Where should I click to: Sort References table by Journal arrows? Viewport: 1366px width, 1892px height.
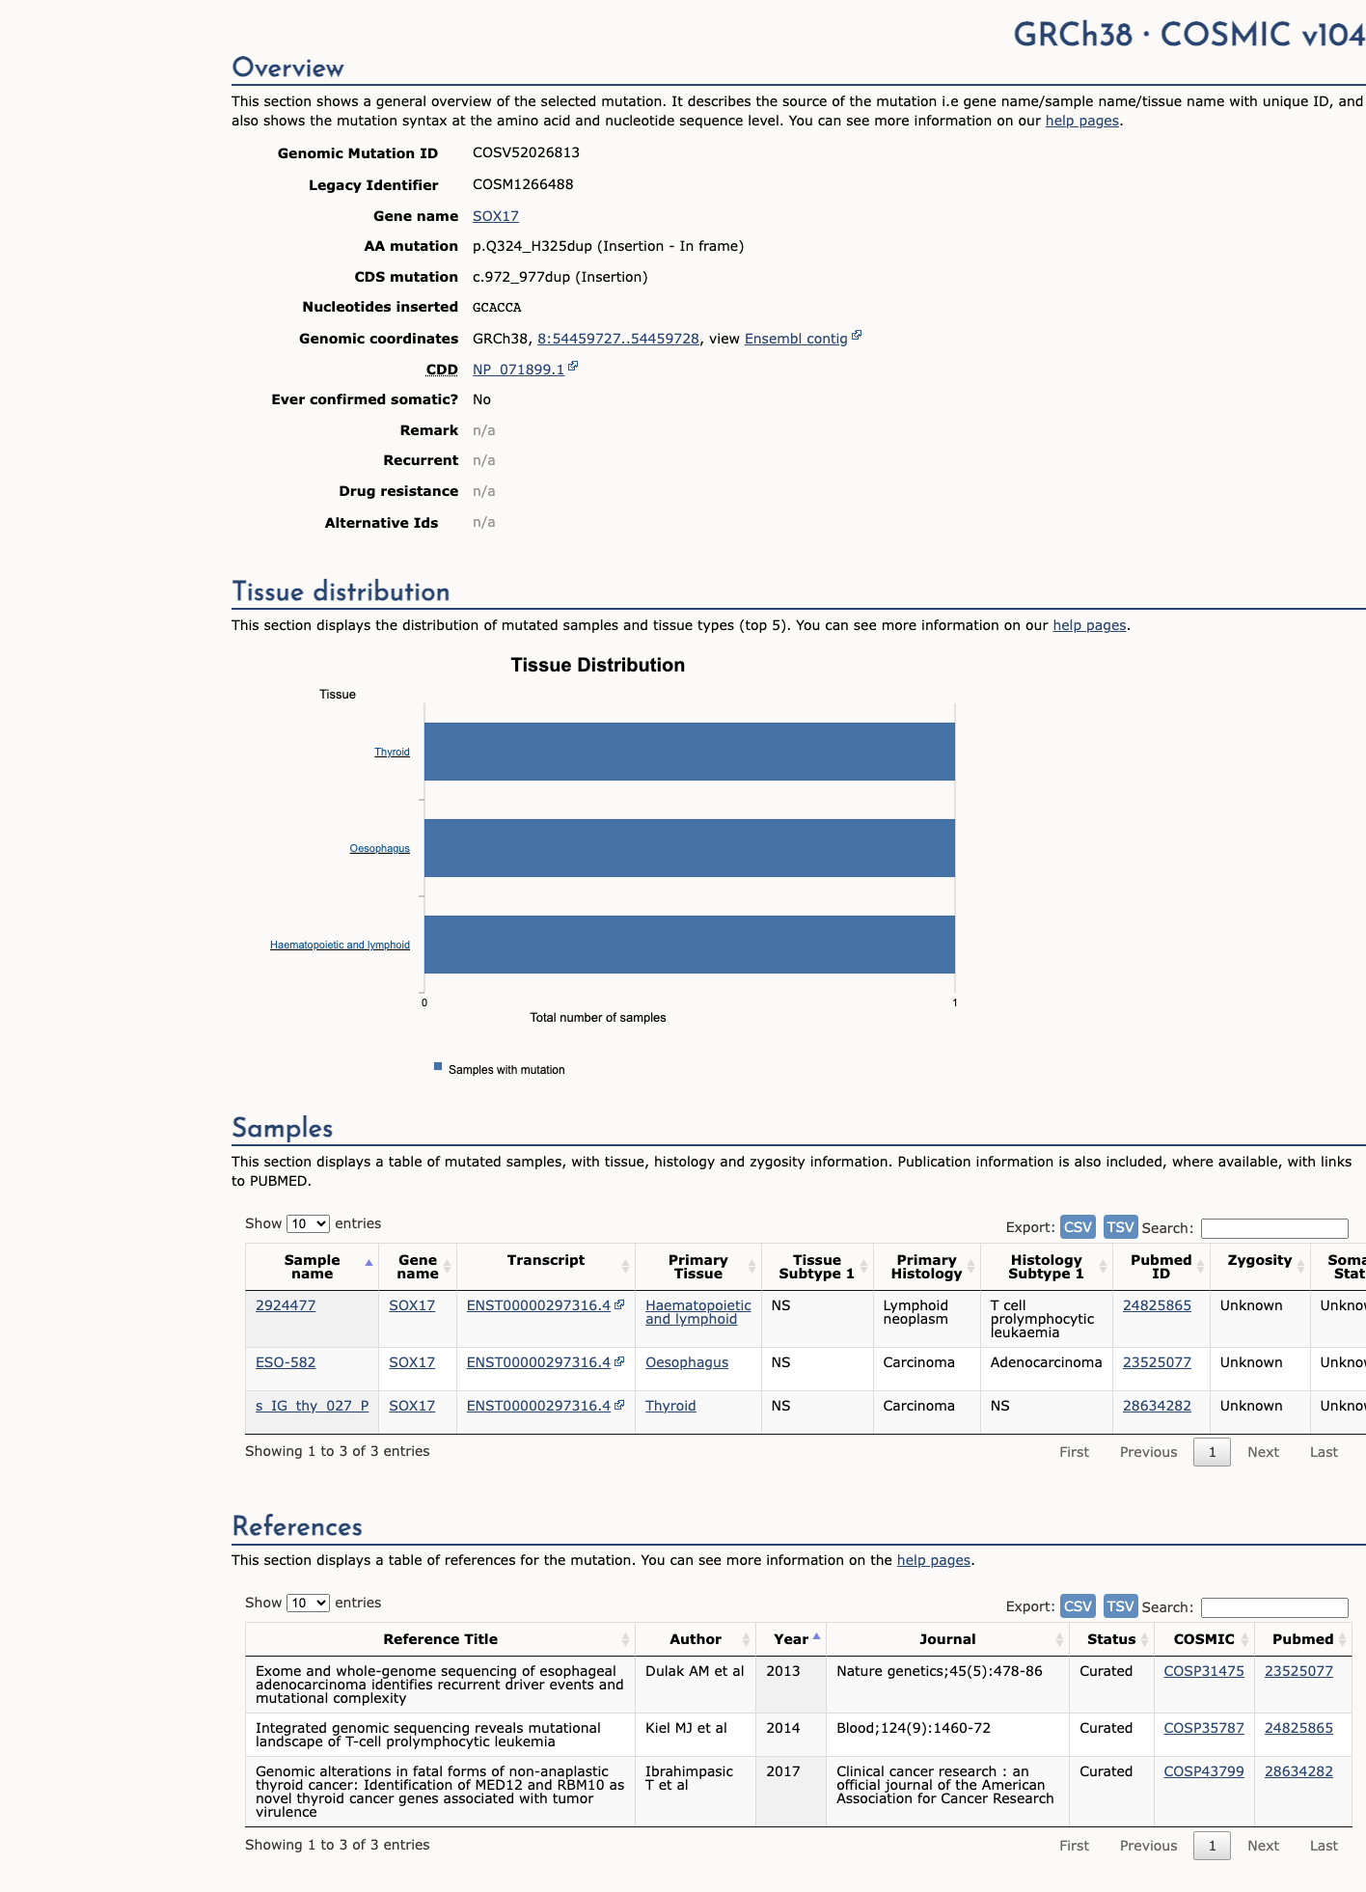coord(1059,1639)
